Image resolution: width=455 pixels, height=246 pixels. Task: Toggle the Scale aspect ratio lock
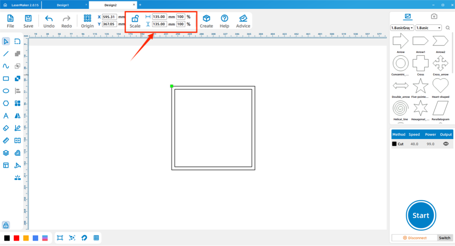coord(135,19)
